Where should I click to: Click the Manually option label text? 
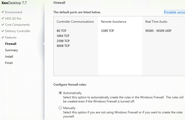click(69, 108)
